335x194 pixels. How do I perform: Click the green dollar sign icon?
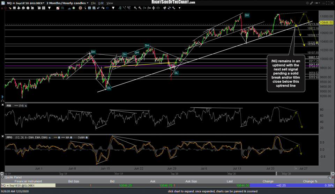74,8
